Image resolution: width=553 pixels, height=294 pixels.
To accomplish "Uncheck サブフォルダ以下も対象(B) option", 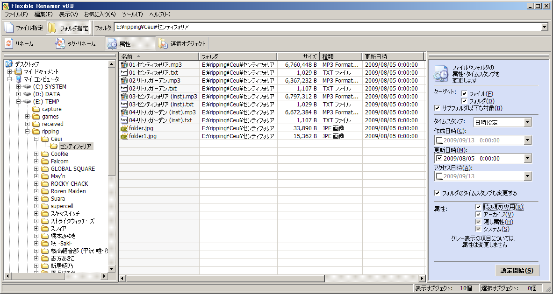I will pos(438,108).
